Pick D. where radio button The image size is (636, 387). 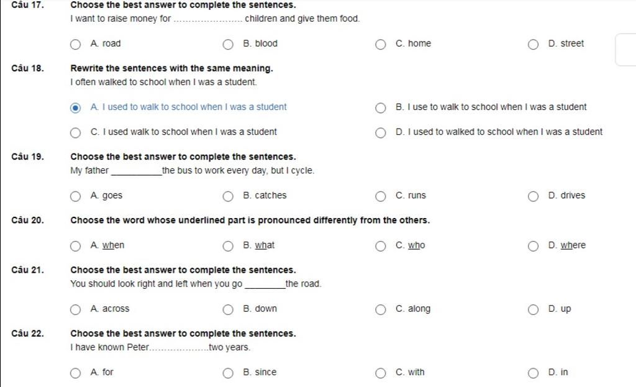point(533,246)
